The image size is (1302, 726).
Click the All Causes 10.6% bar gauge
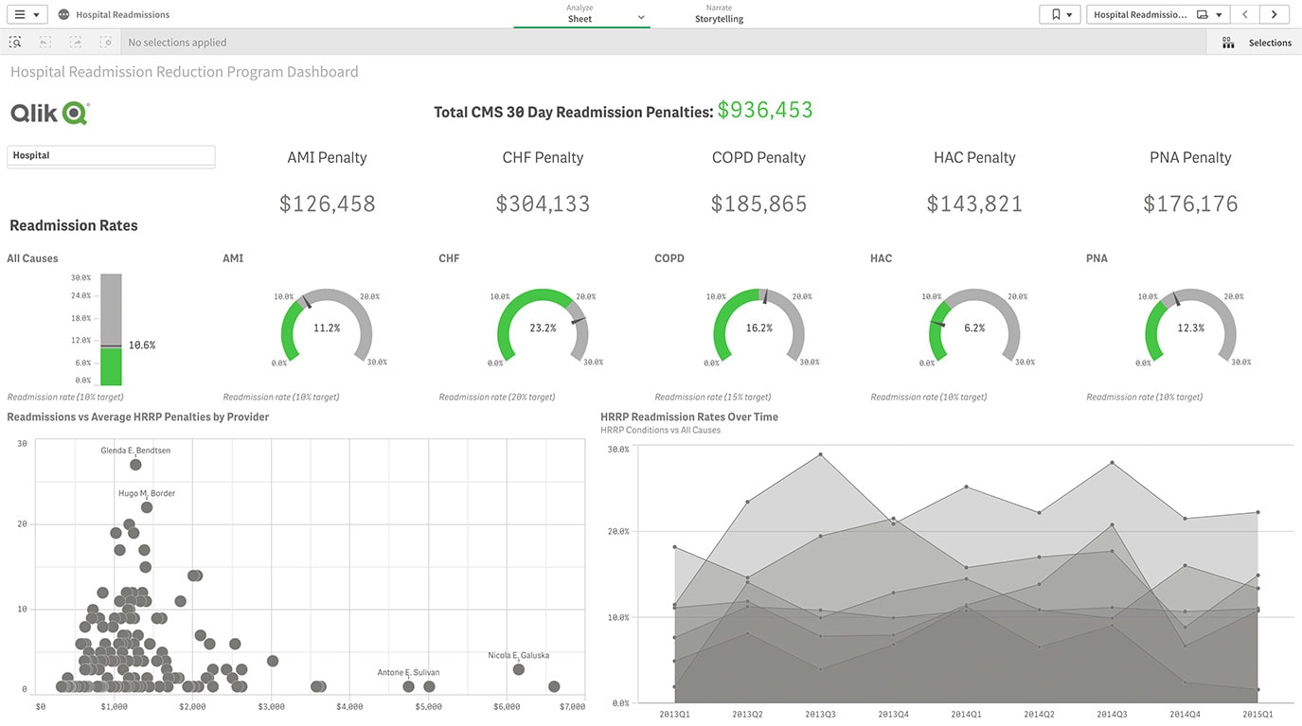click(x=112, y=329)
